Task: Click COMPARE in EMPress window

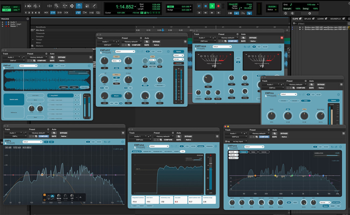Action: tap(232, 41)
